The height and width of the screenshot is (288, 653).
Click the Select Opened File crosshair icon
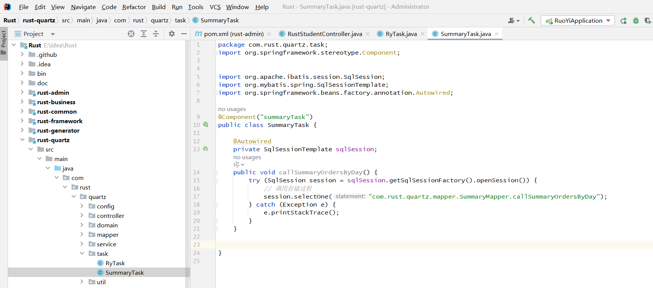click(x=131, y=34)
